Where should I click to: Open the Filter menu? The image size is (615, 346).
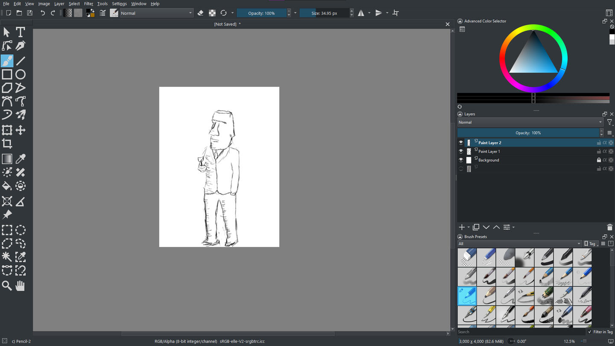pos(88,3)
